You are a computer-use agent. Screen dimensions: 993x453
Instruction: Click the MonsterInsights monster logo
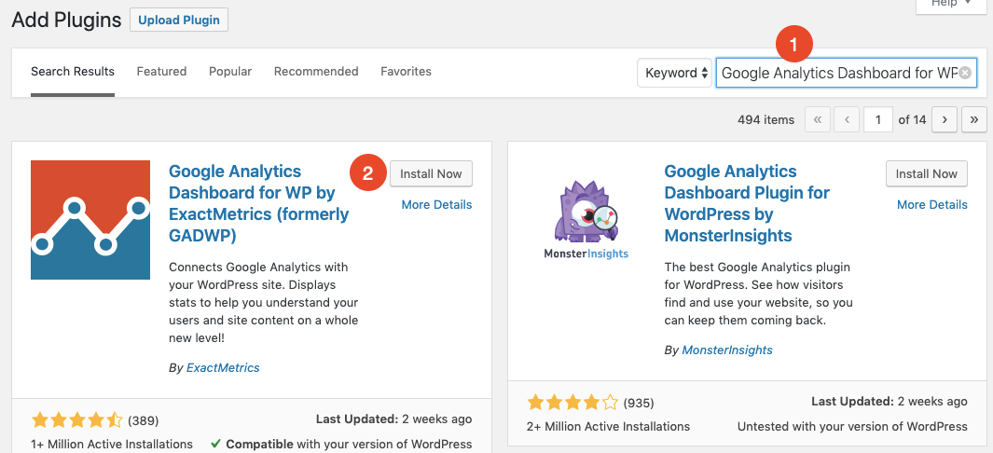tap(586, 220)
